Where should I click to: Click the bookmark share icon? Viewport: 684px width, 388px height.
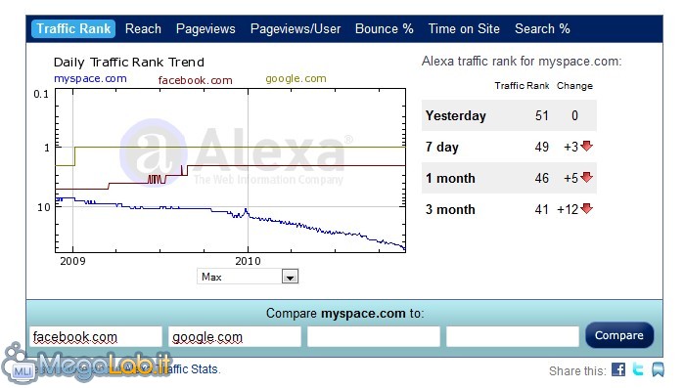pyautogui.click(x=658, y=369)
